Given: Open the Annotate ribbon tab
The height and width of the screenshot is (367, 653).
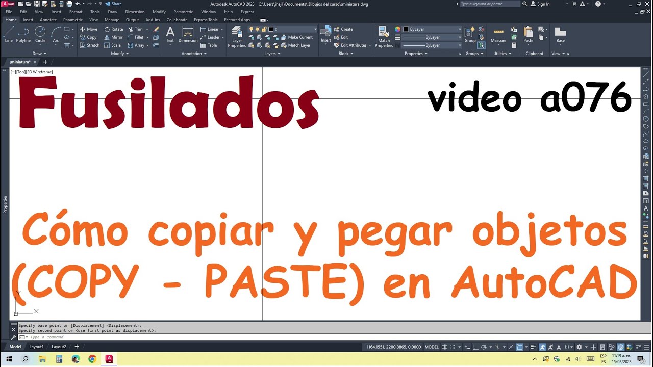Looking at the screenshot, I should (x=48, y=20).
